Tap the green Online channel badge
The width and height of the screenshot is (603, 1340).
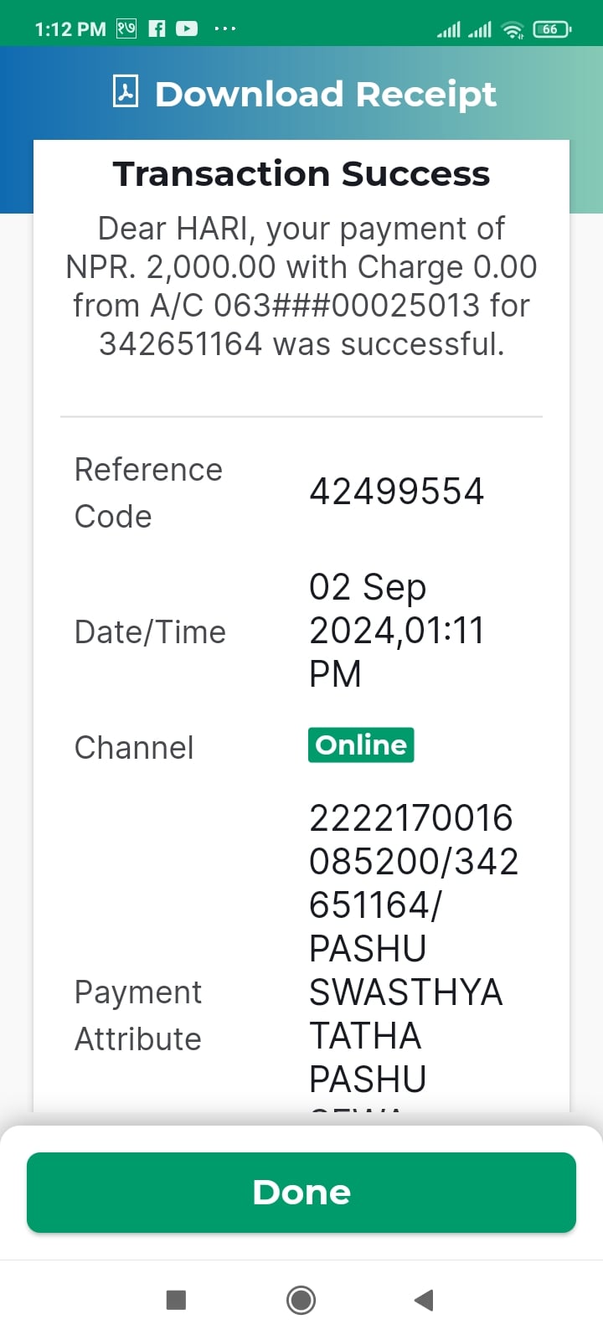[361, 745]
